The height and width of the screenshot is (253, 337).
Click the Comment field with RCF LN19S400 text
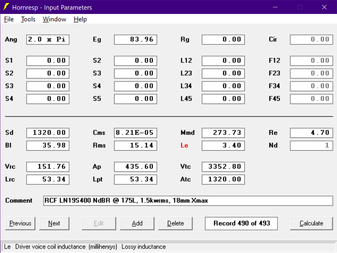pyautogui.click(x=188, y=201)
